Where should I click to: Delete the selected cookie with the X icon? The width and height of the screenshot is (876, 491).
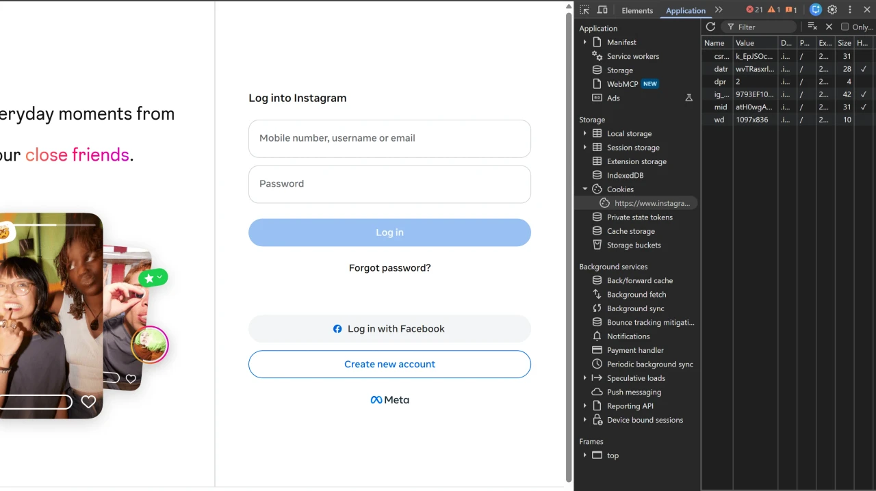point(829,27)
